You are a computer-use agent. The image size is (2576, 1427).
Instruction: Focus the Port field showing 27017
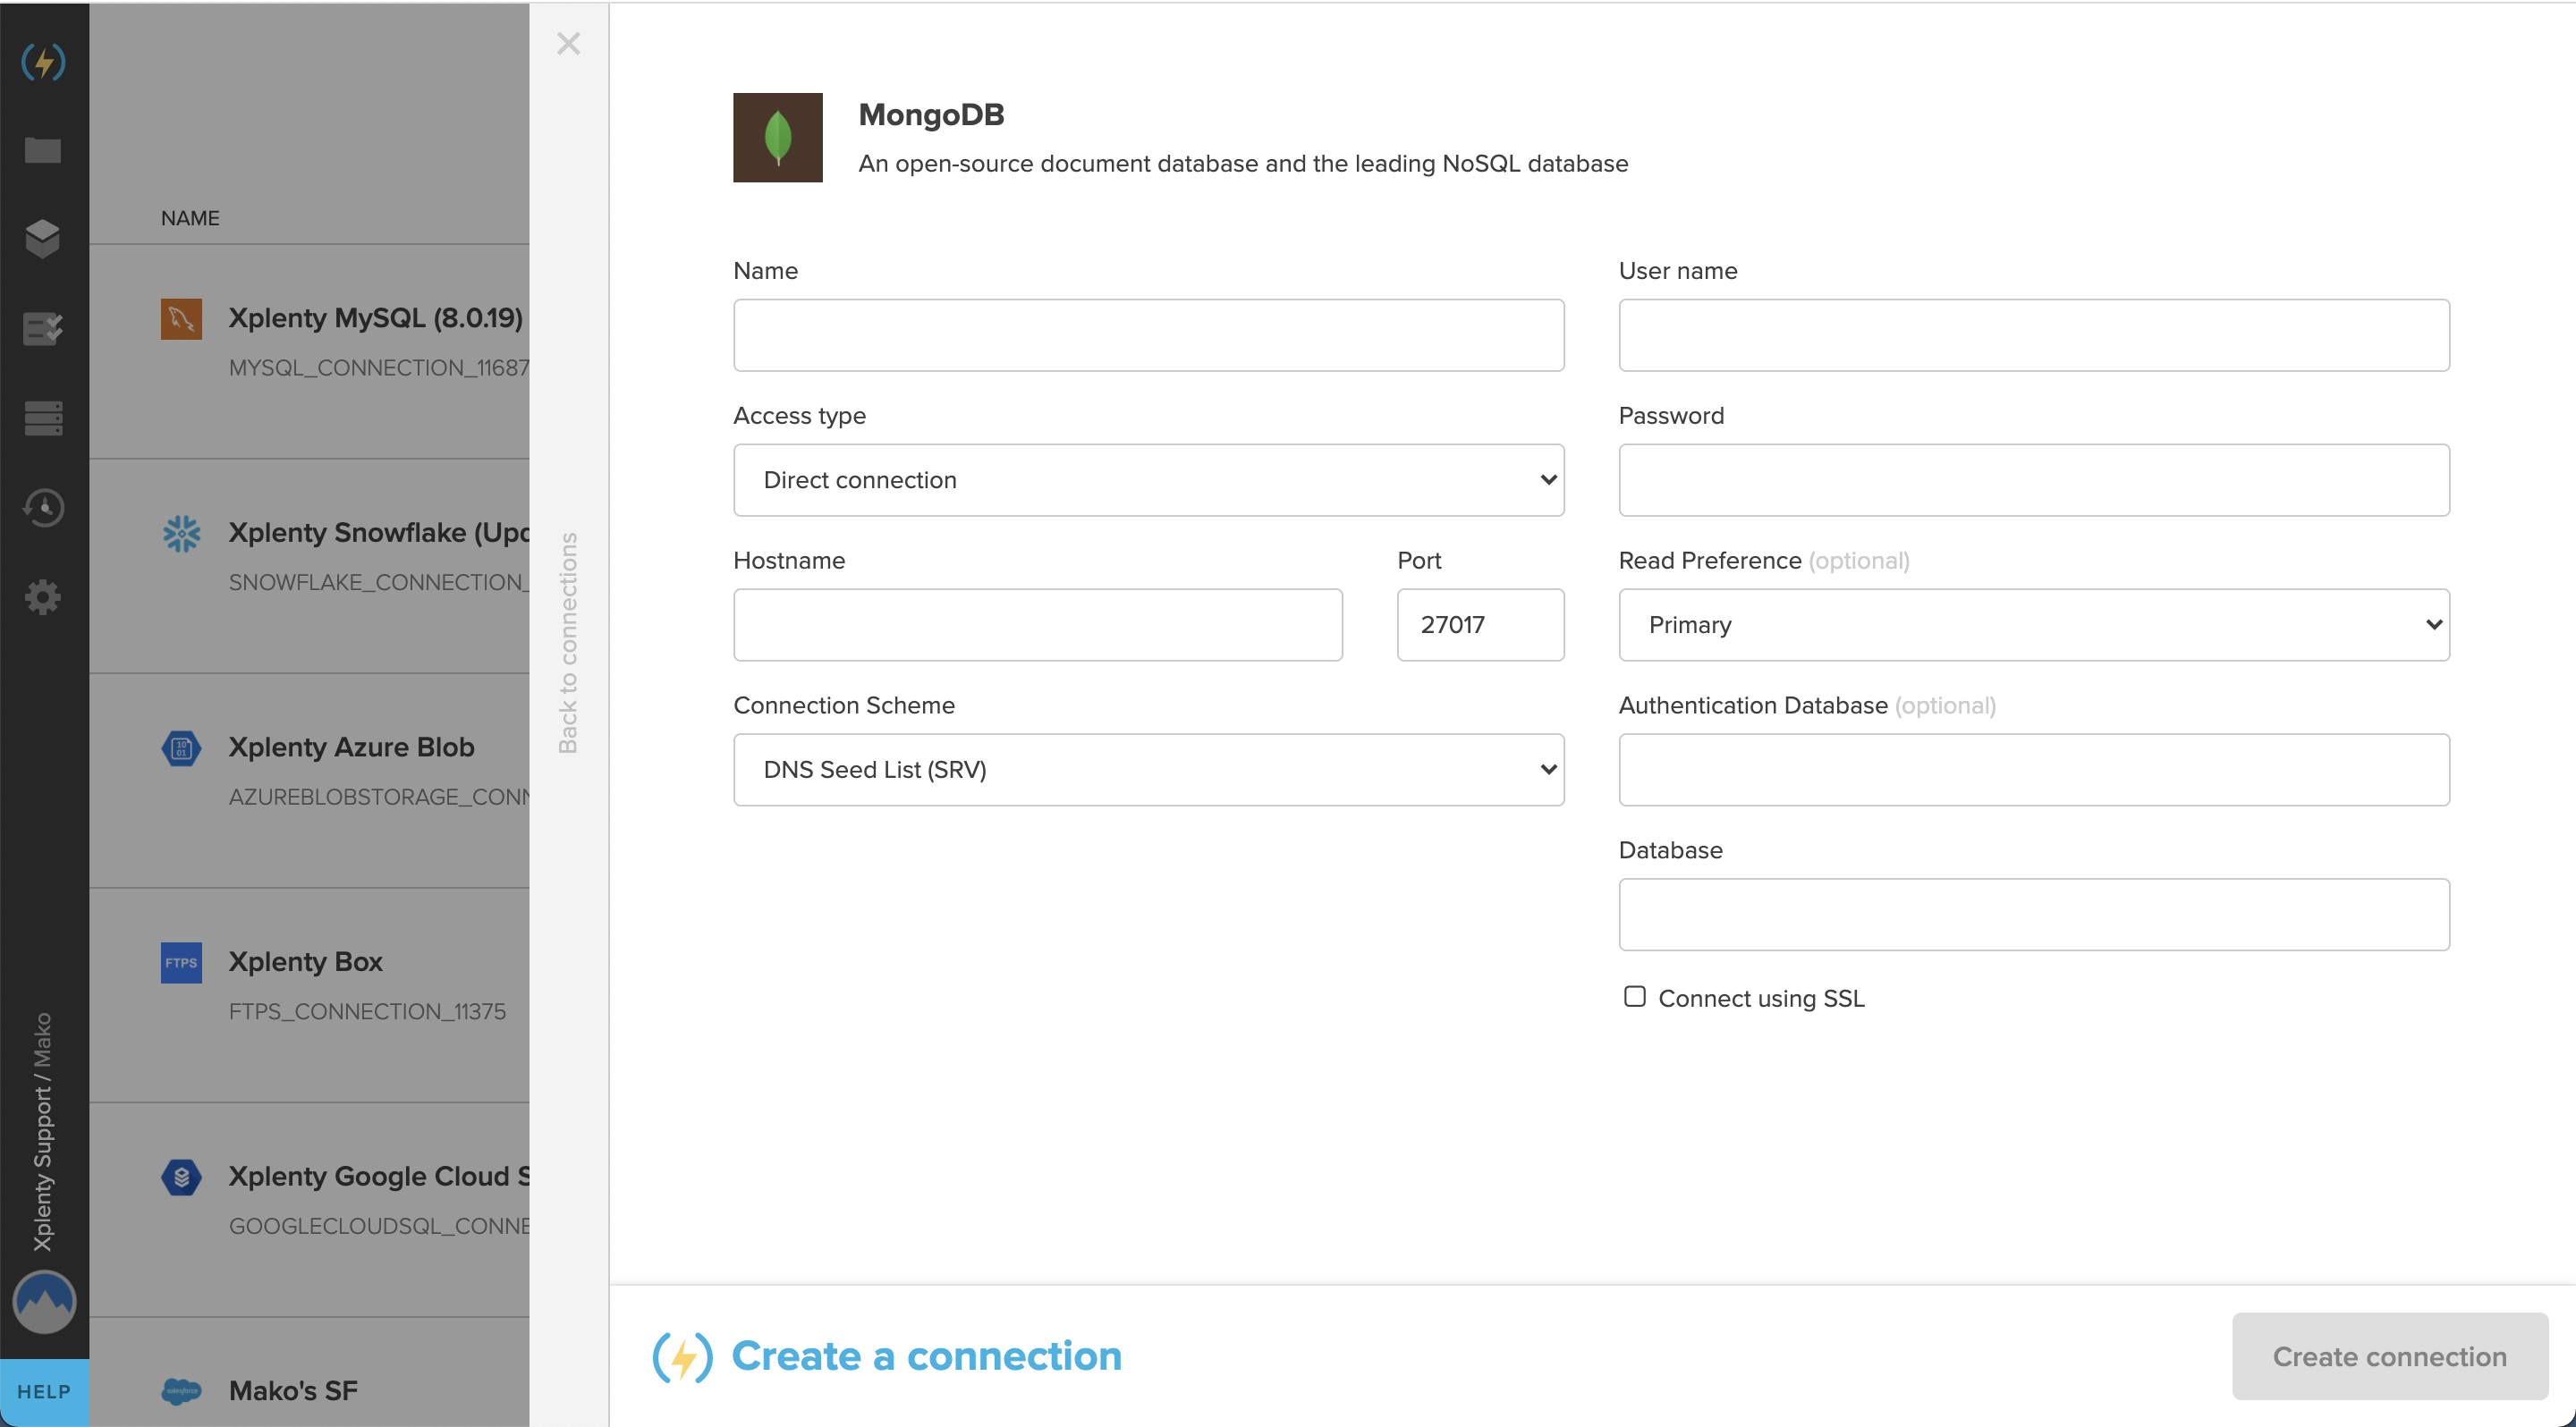point(1479,625)
